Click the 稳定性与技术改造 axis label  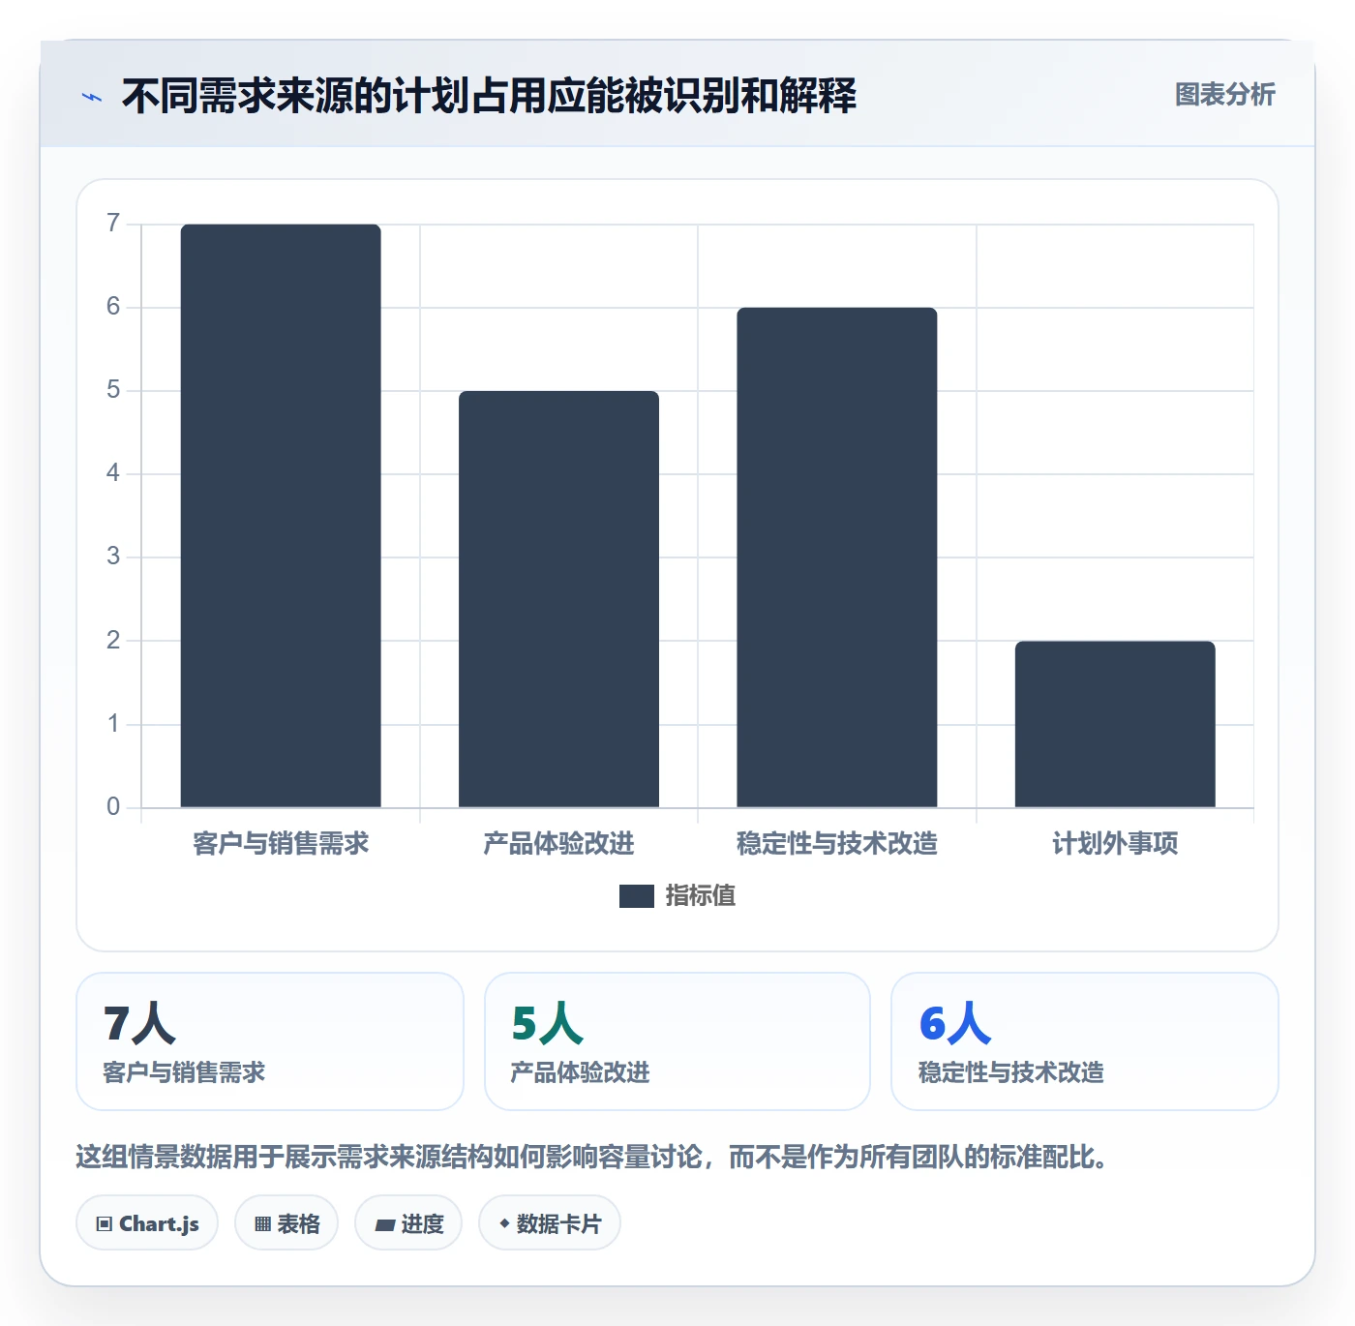click(837, 844)
